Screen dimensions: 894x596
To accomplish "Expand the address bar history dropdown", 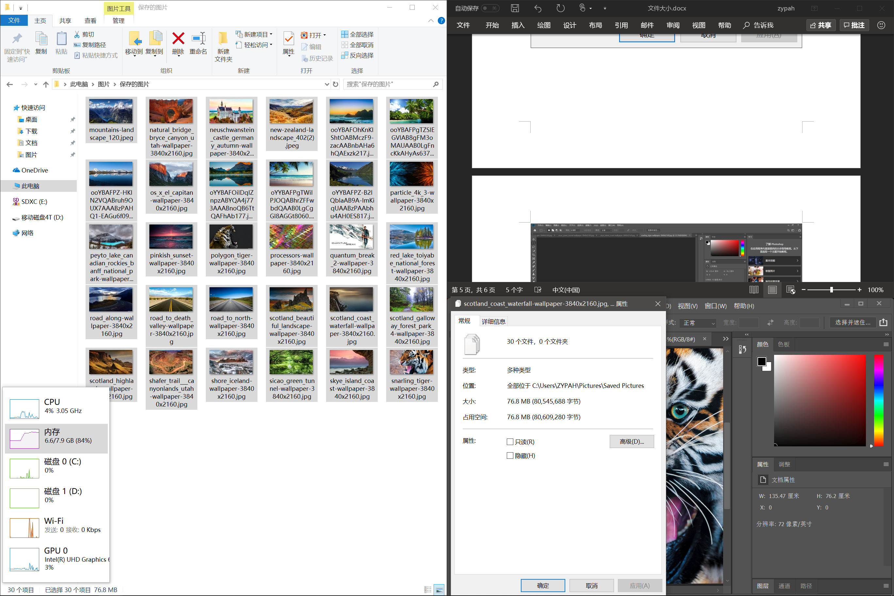I will (x=326, y=84).
